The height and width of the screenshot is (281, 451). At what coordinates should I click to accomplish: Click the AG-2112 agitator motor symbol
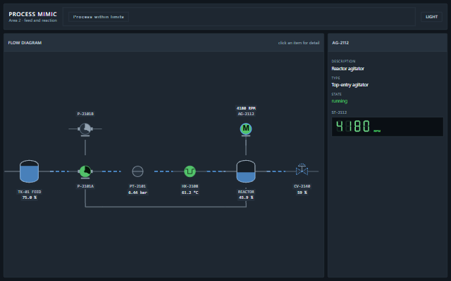click(x=246, y=129)
